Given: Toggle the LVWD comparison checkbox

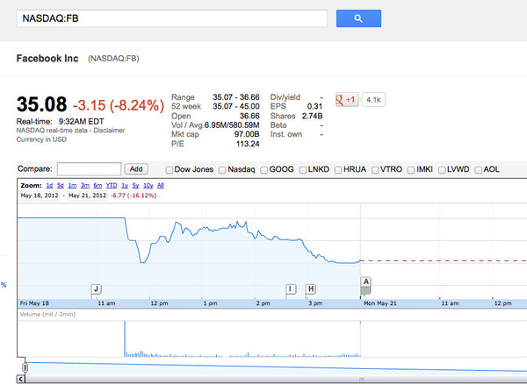Looking at the screenshot, I should coord(442,170).
